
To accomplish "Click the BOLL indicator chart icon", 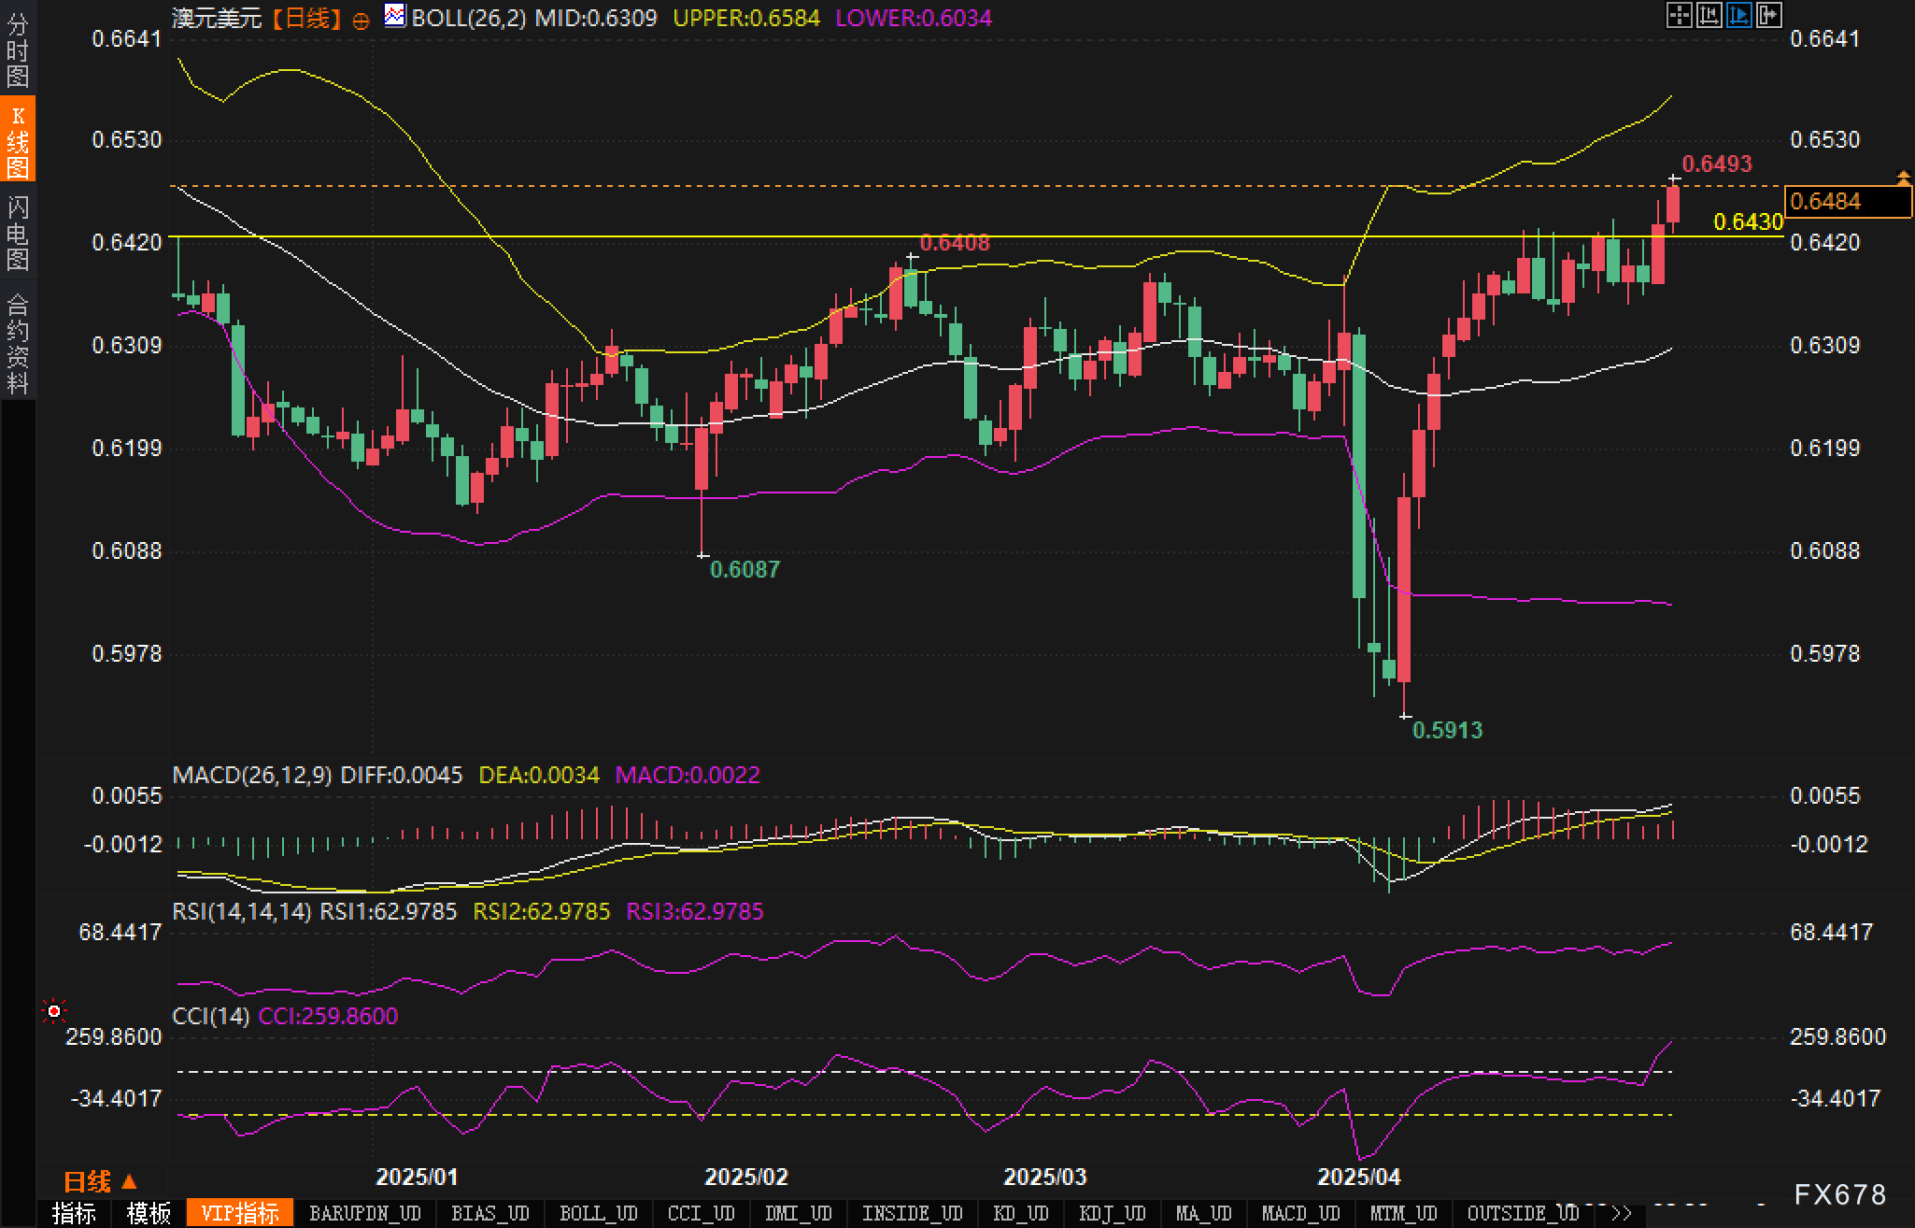I will pyautogui.click(x=395, y=16).
